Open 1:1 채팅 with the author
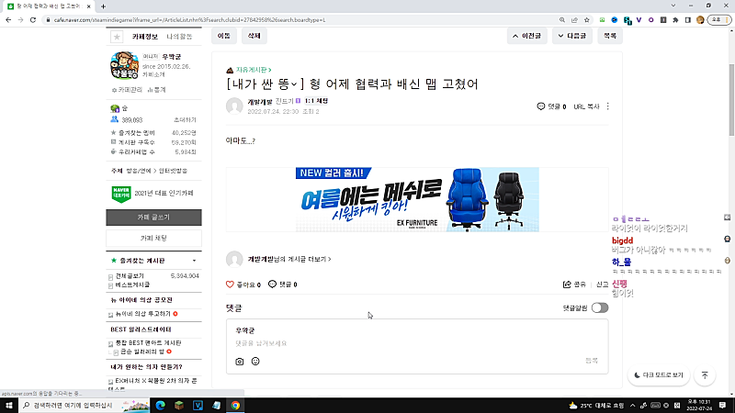Screen dimensions: 735x413 [x=316, y=101]
